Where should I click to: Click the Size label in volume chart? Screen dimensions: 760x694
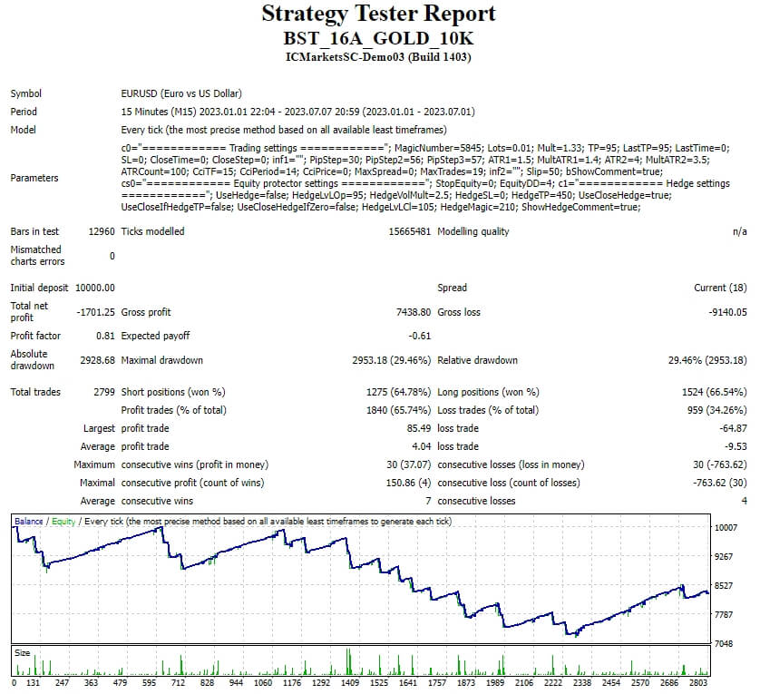(x=23, y=653)
